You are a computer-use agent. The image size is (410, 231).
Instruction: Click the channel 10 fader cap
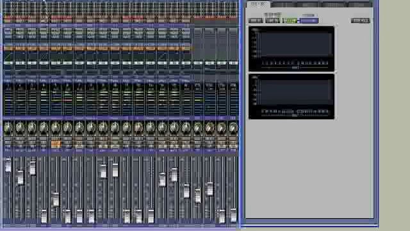click(x=115, y=170)
